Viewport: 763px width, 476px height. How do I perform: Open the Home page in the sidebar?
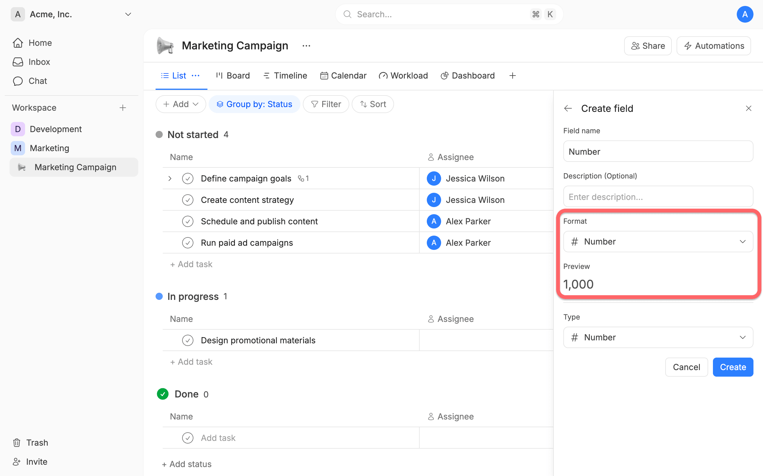tap(32, 43)
